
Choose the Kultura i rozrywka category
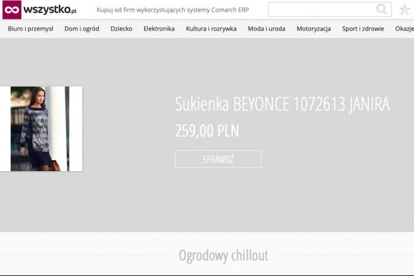pos(211,29)
